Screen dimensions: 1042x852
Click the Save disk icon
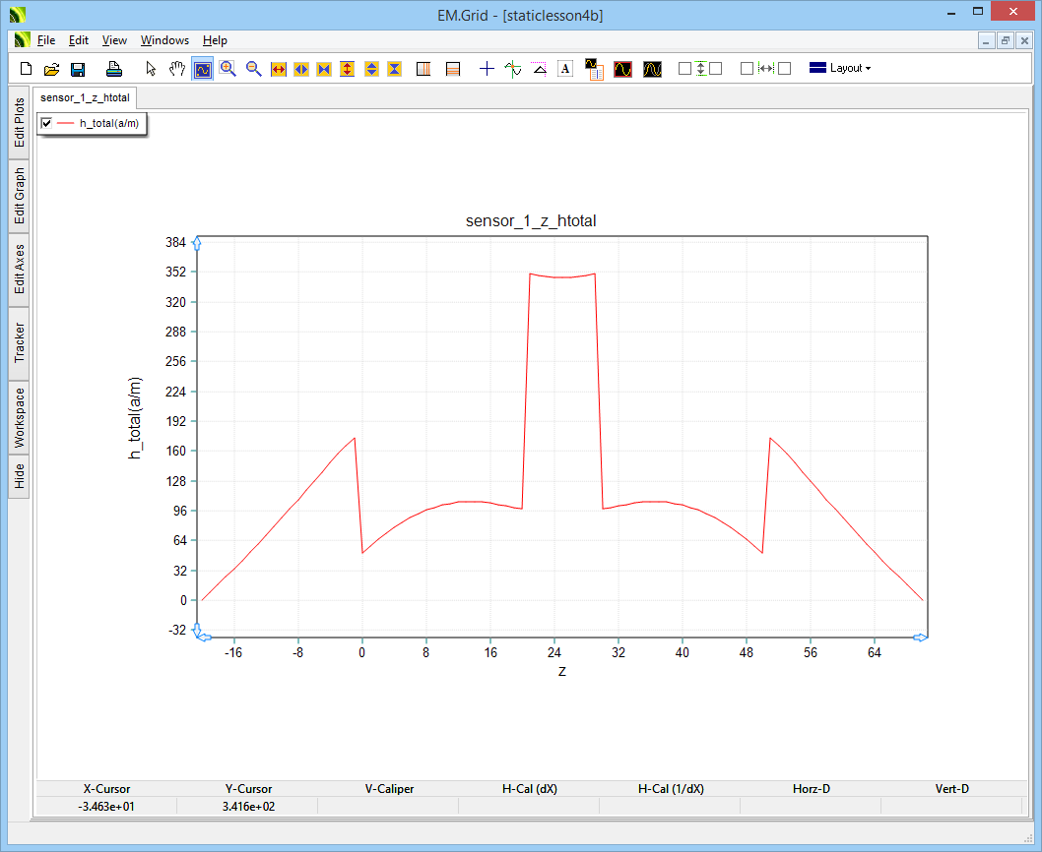[78, 69]
